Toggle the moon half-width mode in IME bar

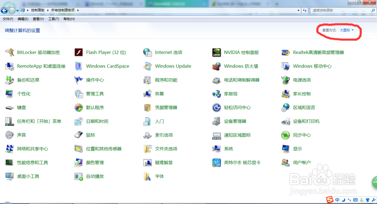(x=343, y=200)
